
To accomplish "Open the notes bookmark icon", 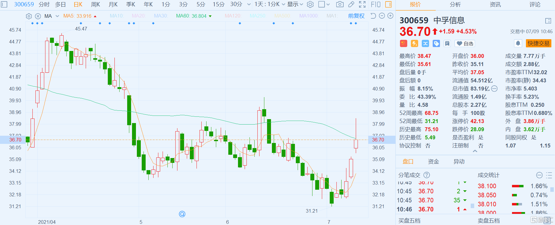I will (447, 43).
